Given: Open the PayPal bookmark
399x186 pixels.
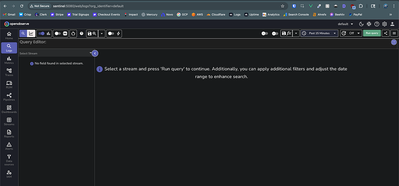Looking at the screenshot, I should (x=356, y=14).
